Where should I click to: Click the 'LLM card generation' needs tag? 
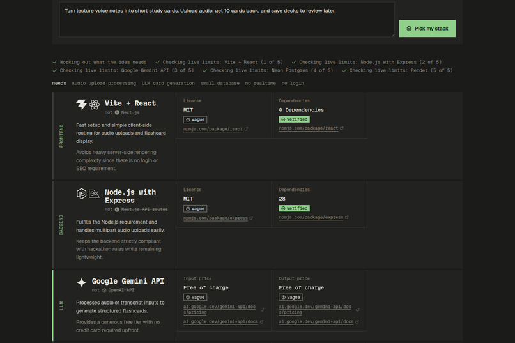[168, 84]
